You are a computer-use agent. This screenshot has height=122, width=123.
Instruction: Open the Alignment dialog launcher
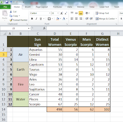click(x=116, y=24)
